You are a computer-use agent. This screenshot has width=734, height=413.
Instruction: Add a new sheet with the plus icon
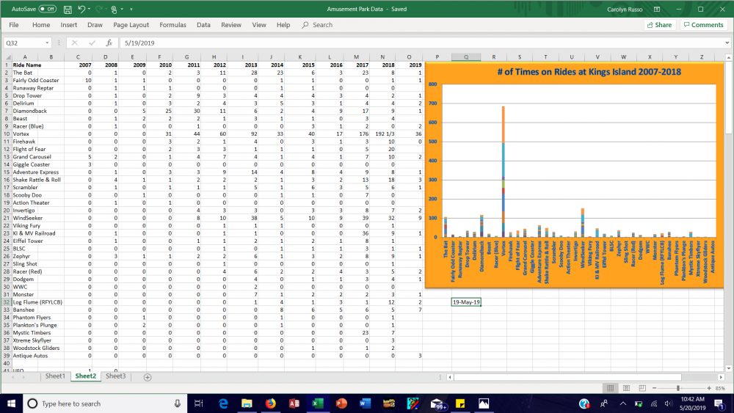click(147, 377)
